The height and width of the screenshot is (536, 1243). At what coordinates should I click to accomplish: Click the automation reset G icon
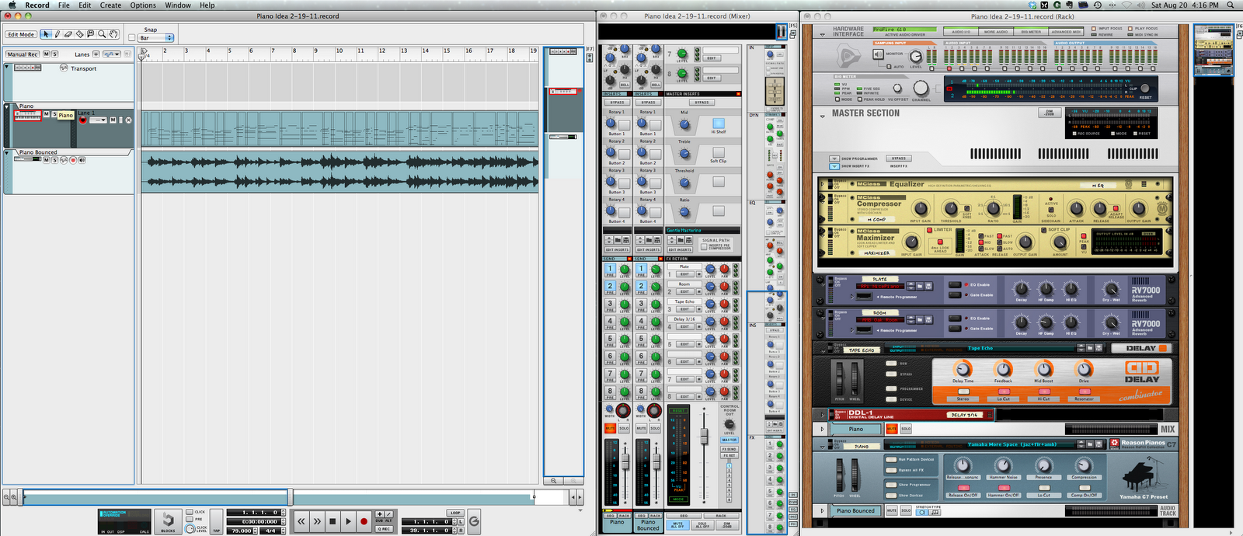click(474, 521)
